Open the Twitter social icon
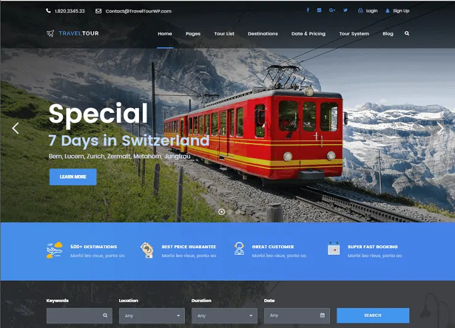 345,10
